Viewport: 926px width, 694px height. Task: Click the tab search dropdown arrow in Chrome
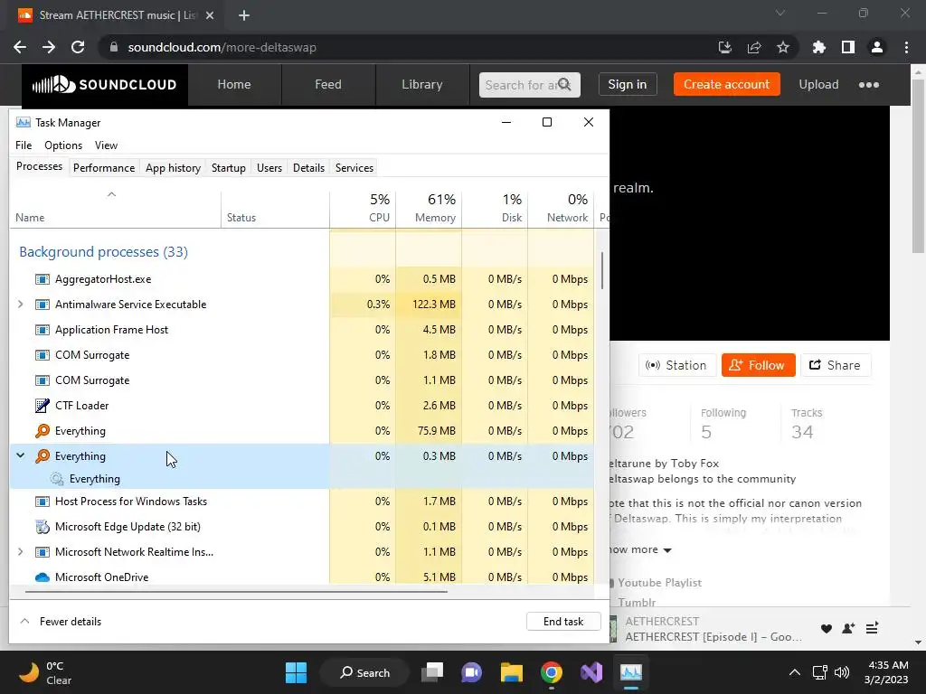coord(780,13)
